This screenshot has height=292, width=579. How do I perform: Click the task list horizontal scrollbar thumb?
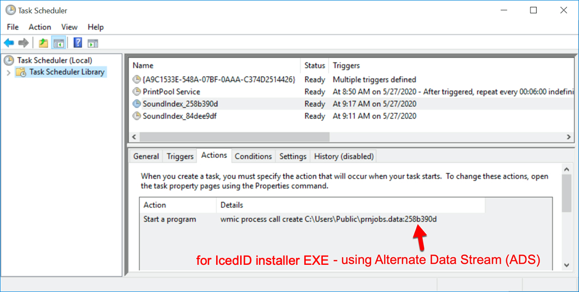[x=234, y=137]
